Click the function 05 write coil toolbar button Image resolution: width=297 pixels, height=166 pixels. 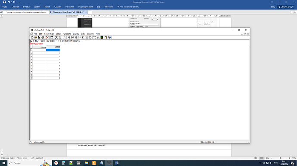(x=69, y=37)
